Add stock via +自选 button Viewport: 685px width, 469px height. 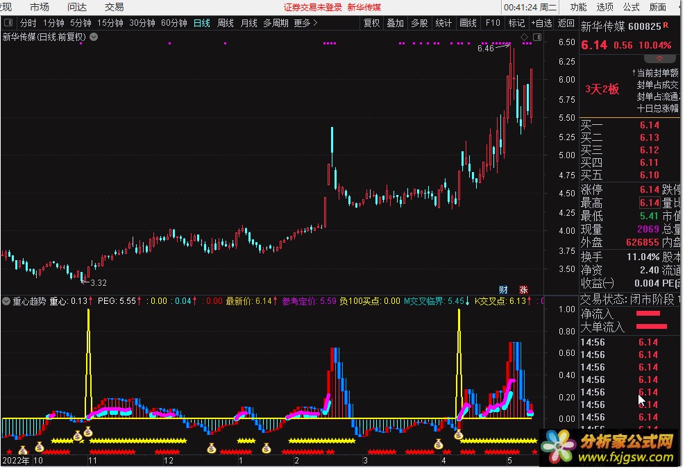pos(541,23)
